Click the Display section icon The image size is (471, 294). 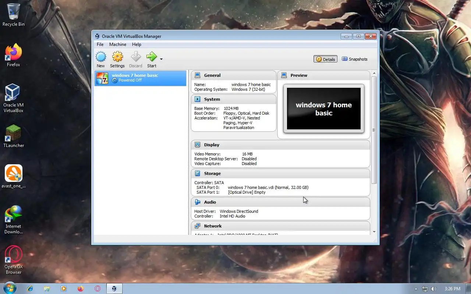tap(198, 145)
